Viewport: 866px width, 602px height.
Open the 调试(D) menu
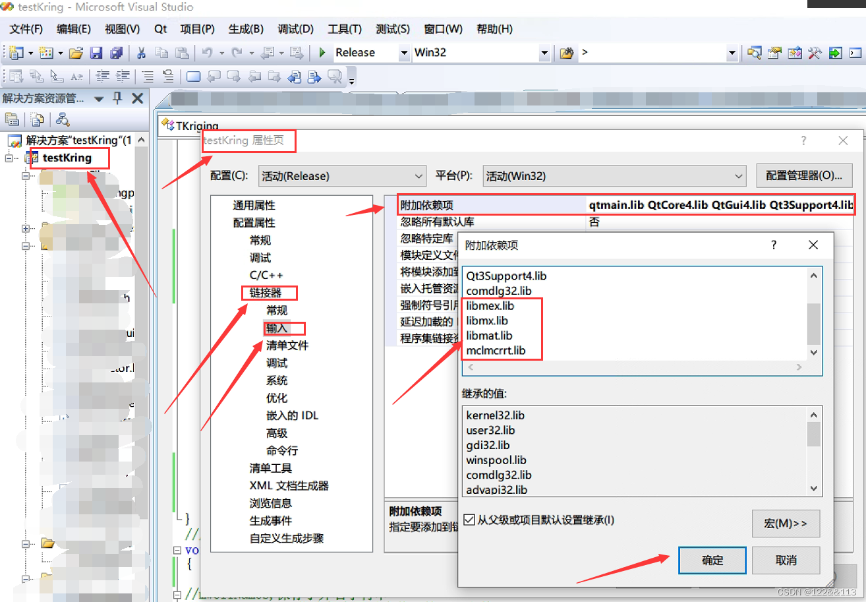295,29
